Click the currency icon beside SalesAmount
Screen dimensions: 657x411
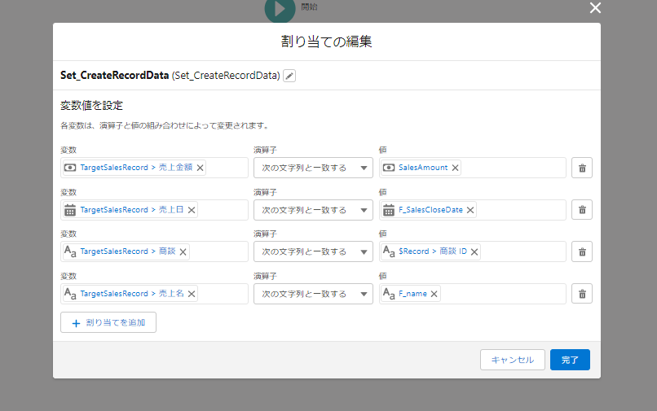(389, 168)
